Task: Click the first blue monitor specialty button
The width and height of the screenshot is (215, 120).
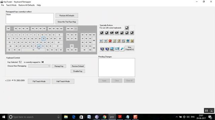Action: pyautogui.click(x=102, y=49)
